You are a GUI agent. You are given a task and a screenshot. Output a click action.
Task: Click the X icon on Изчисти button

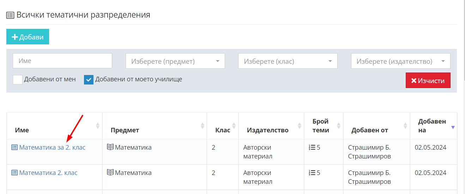414,81
